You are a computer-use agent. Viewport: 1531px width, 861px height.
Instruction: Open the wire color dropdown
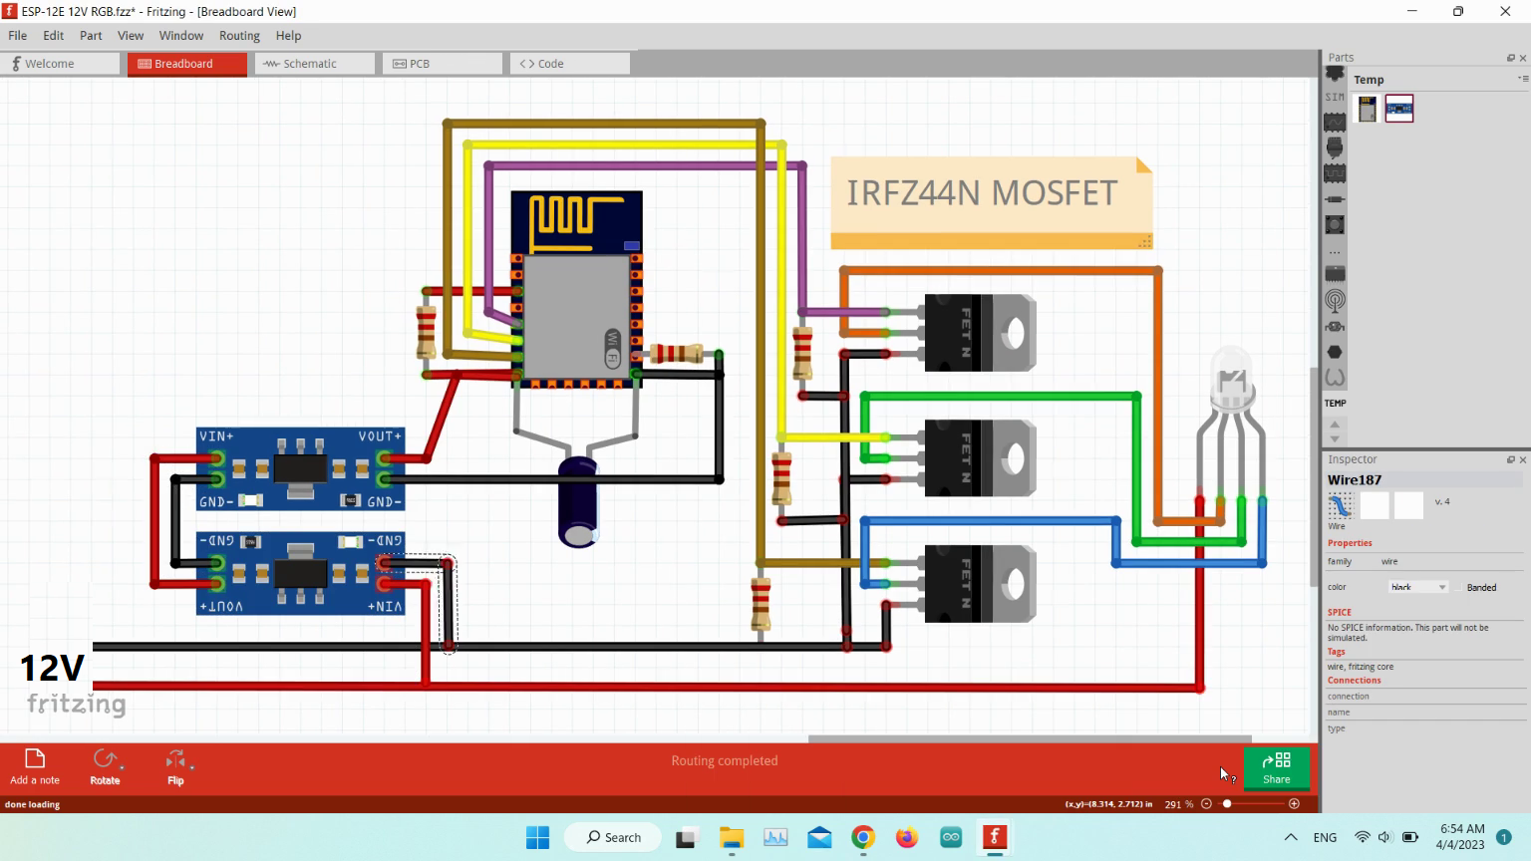[1417, 588]
